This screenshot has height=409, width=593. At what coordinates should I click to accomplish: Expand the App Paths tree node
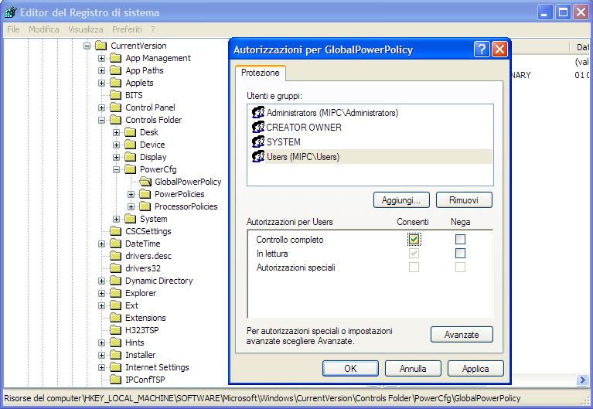[x=102, y=71]
